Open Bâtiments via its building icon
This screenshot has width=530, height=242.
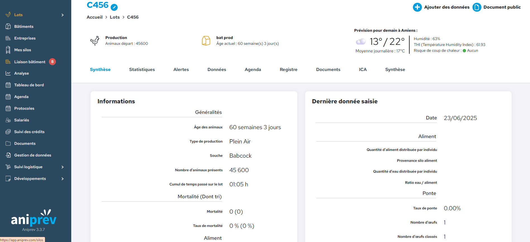8,26
